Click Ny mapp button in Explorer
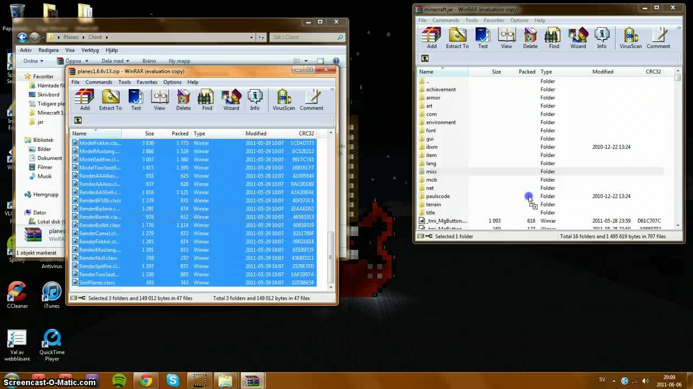 (x=179, y=61)
